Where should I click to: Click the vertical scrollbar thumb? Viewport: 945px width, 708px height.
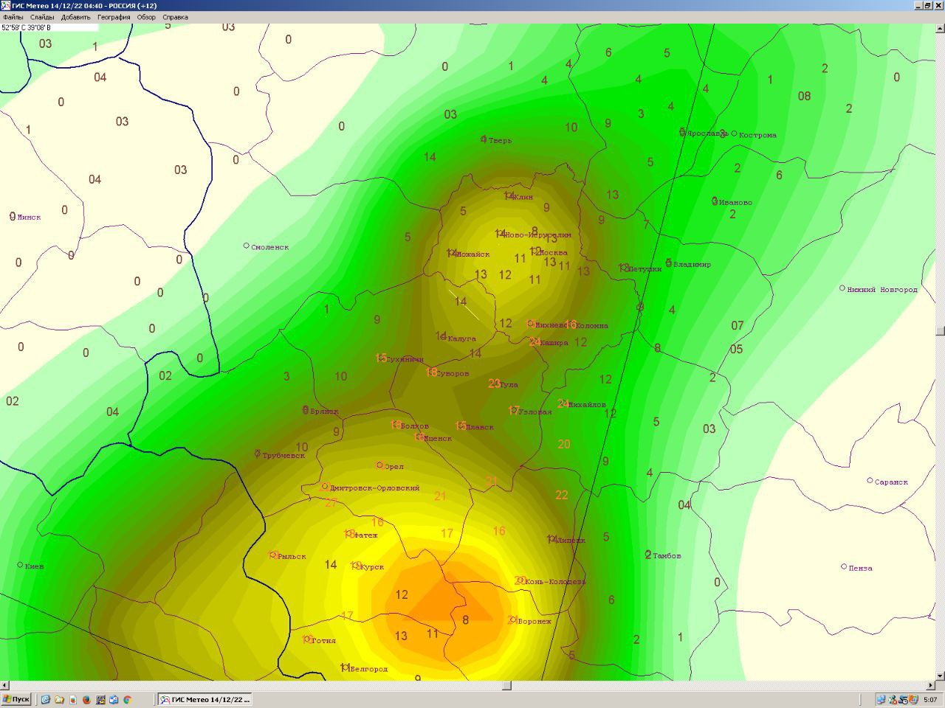click(x=940, y=330)
